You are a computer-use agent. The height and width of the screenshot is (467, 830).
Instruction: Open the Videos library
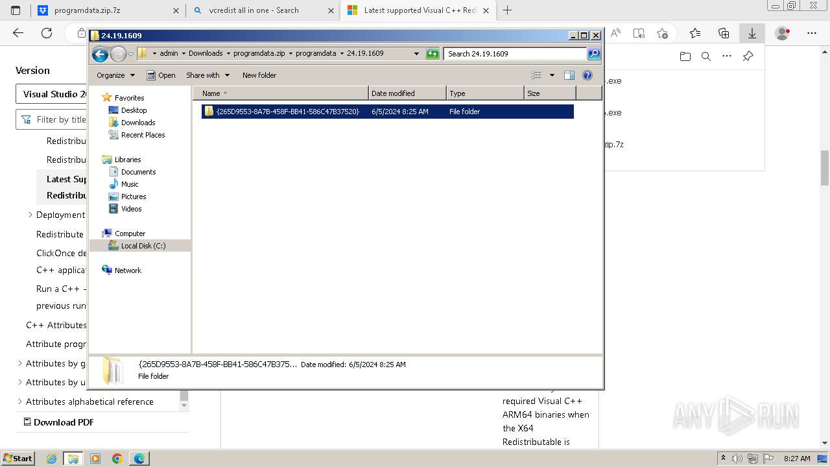click(x=131, y=209)
